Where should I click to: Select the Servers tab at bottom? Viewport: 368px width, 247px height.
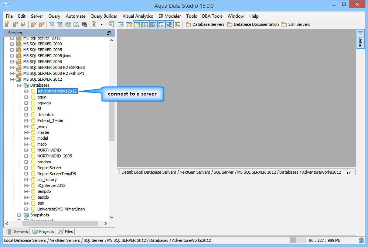pos(18,232)
